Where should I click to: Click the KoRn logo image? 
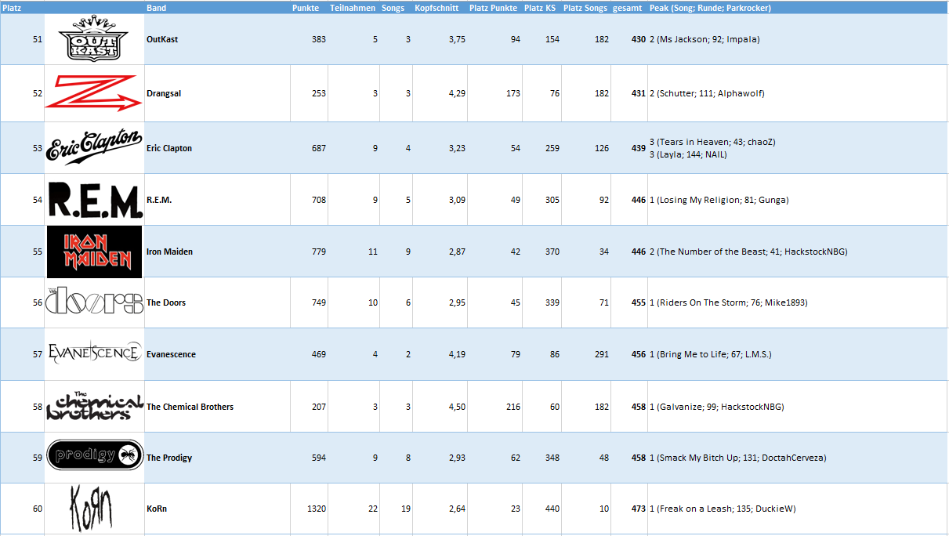click(92, 509)
